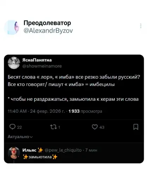Open the @AlexandrByzov handle link
Screen dimensions: 148x185
click(x=48, y=31)
